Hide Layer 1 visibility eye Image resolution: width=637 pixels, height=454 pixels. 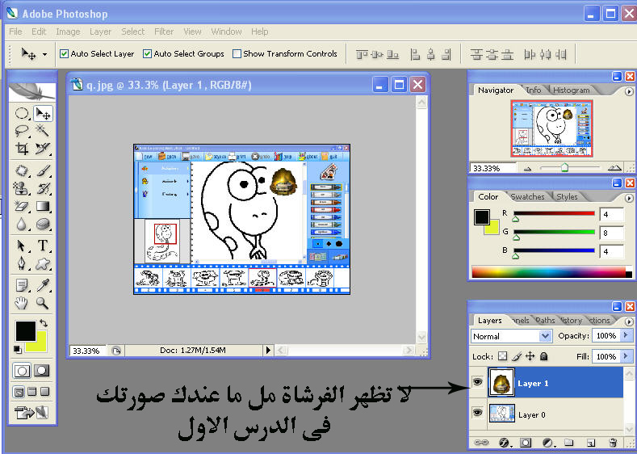[477, 382]
